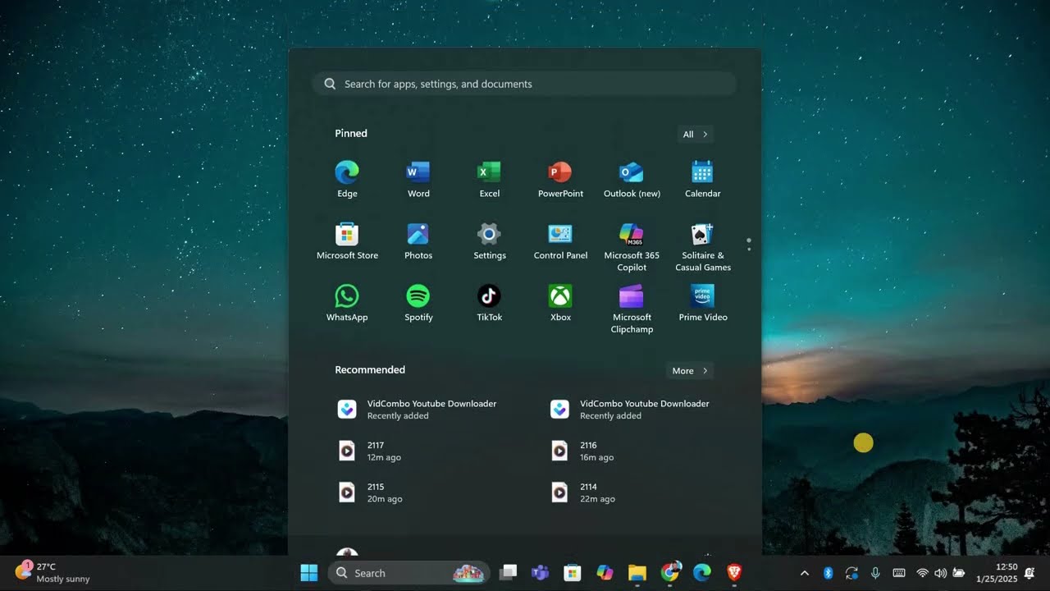Image resolution: width=1050 pixels, height=591 pixels.
Task: Go to next pinned apps page dot
Action: click(x=749, y=248)
